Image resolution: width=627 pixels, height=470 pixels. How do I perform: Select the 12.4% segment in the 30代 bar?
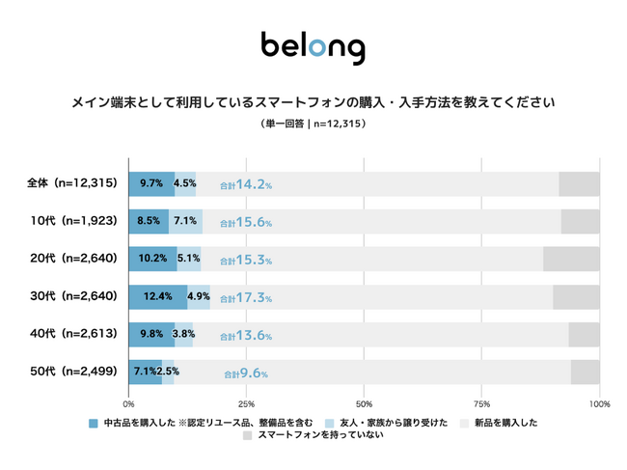(158, 297)
